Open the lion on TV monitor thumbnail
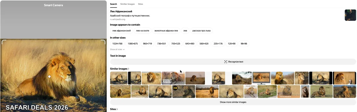Screen dimensions: 357x112 (x=261, y=78)
